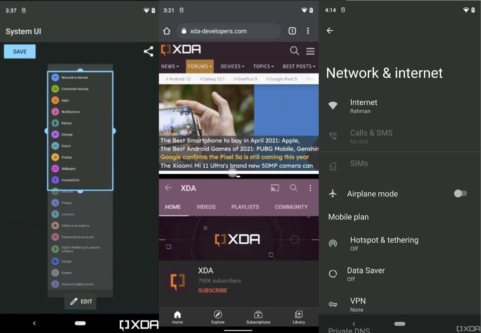Tap the XDA site logo
This screenshot has width=481, height=333.
181,50
